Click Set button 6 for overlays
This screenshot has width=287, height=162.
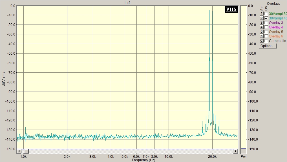coord(262,36)
